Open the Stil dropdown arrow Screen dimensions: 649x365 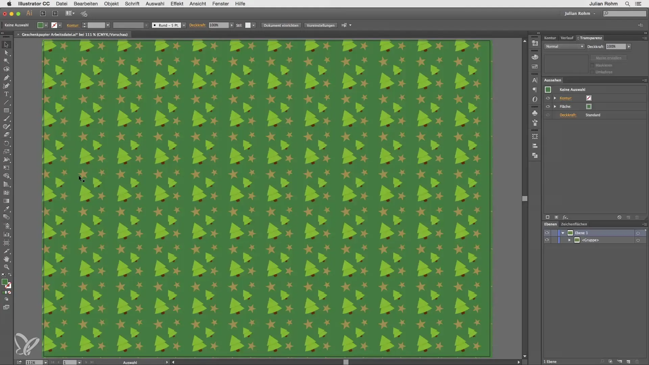coord(254,25)
